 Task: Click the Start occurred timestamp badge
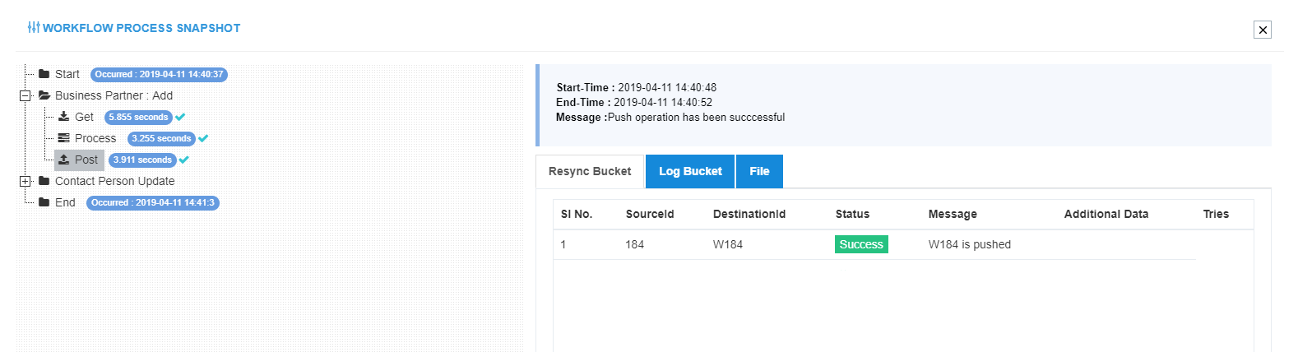click(x=159, y=74)
